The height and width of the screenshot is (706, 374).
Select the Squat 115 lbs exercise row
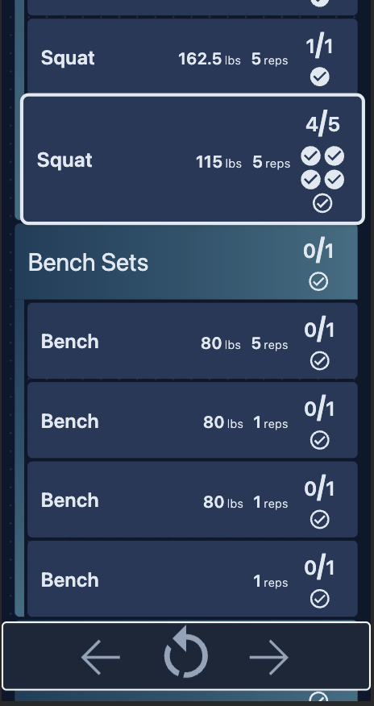(x=192, y=159)
